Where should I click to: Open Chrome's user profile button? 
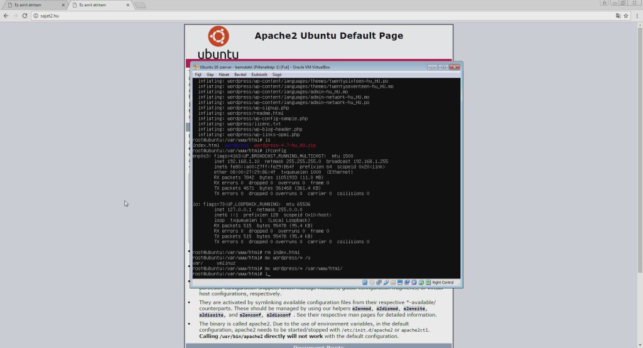point(605,3)
